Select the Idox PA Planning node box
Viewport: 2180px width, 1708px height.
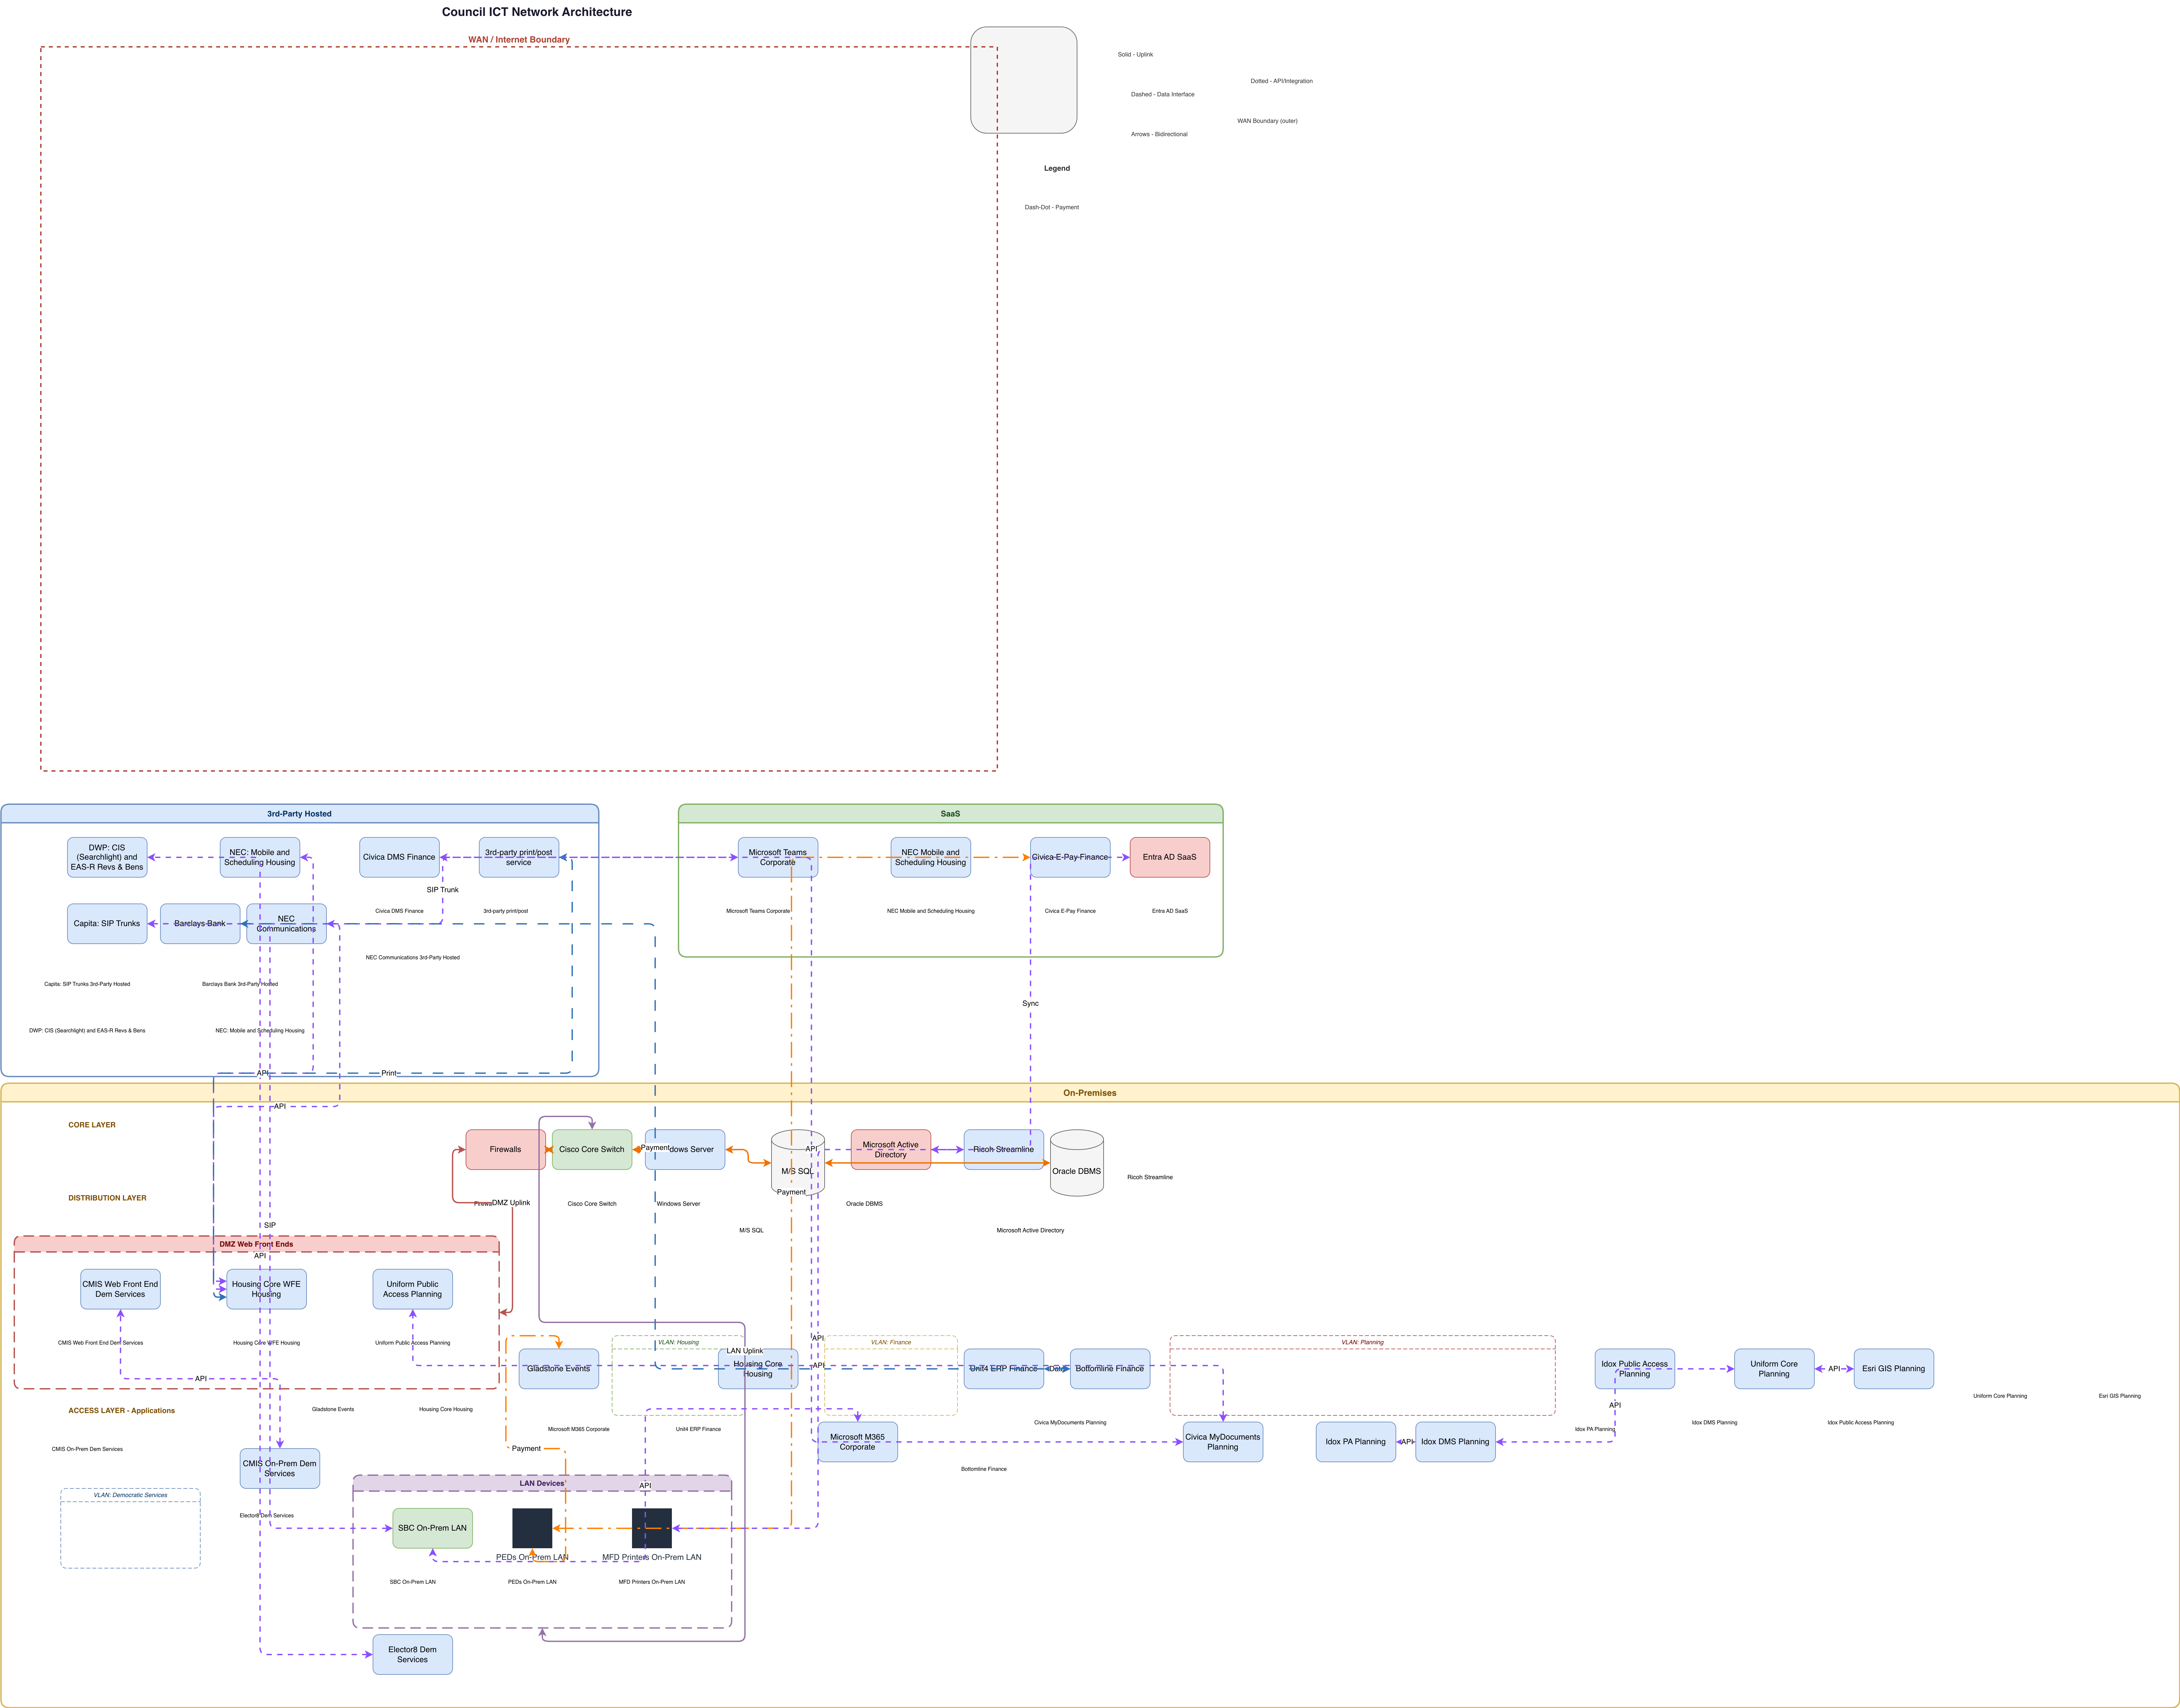click(x=1356, y=1442)
